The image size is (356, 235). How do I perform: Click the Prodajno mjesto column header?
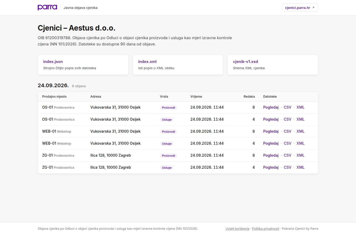tap(54, 97)
